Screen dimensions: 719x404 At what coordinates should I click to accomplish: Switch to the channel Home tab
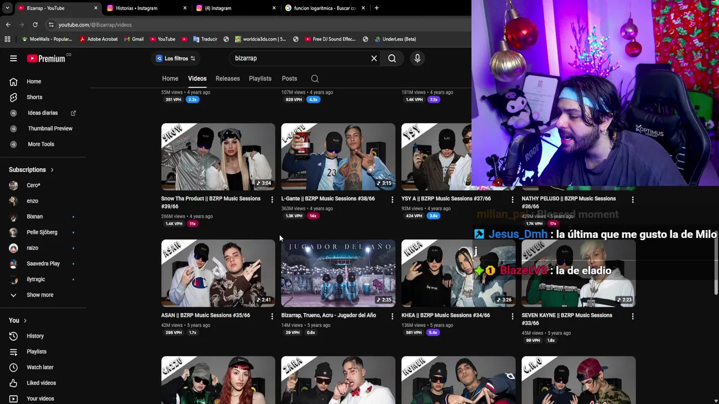170,79
